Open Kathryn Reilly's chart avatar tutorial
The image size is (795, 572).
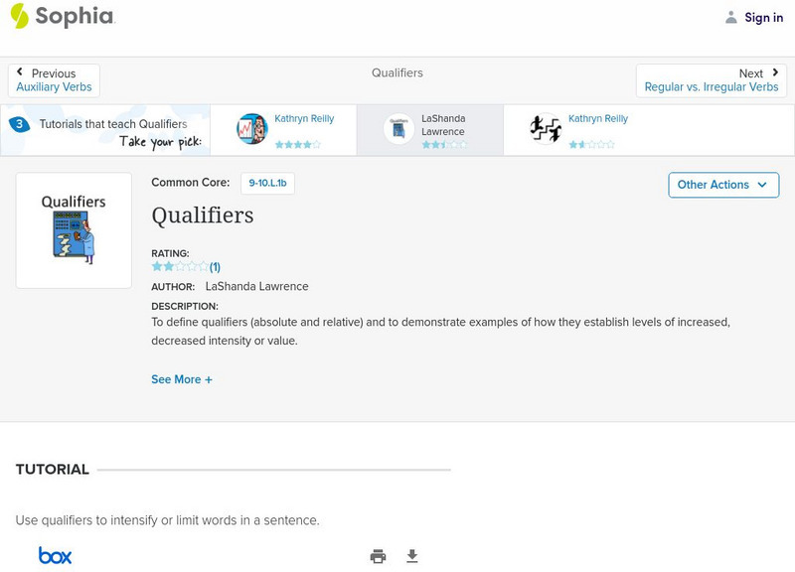tap(251, 129)
